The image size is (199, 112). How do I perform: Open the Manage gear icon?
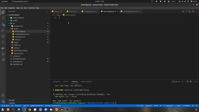(x=3, y=101)
